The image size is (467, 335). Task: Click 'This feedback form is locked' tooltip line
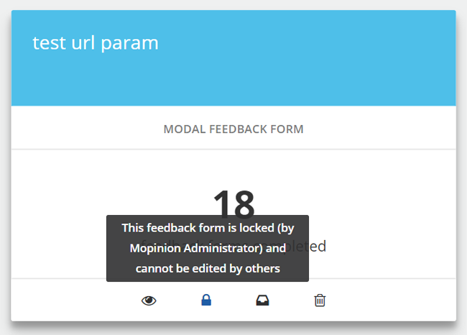click(x=208, y=228)
